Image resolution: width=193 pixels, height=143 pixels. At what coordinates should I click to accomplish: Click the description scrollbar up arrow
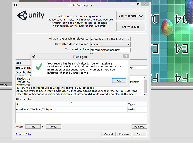(x=145, y=77)
